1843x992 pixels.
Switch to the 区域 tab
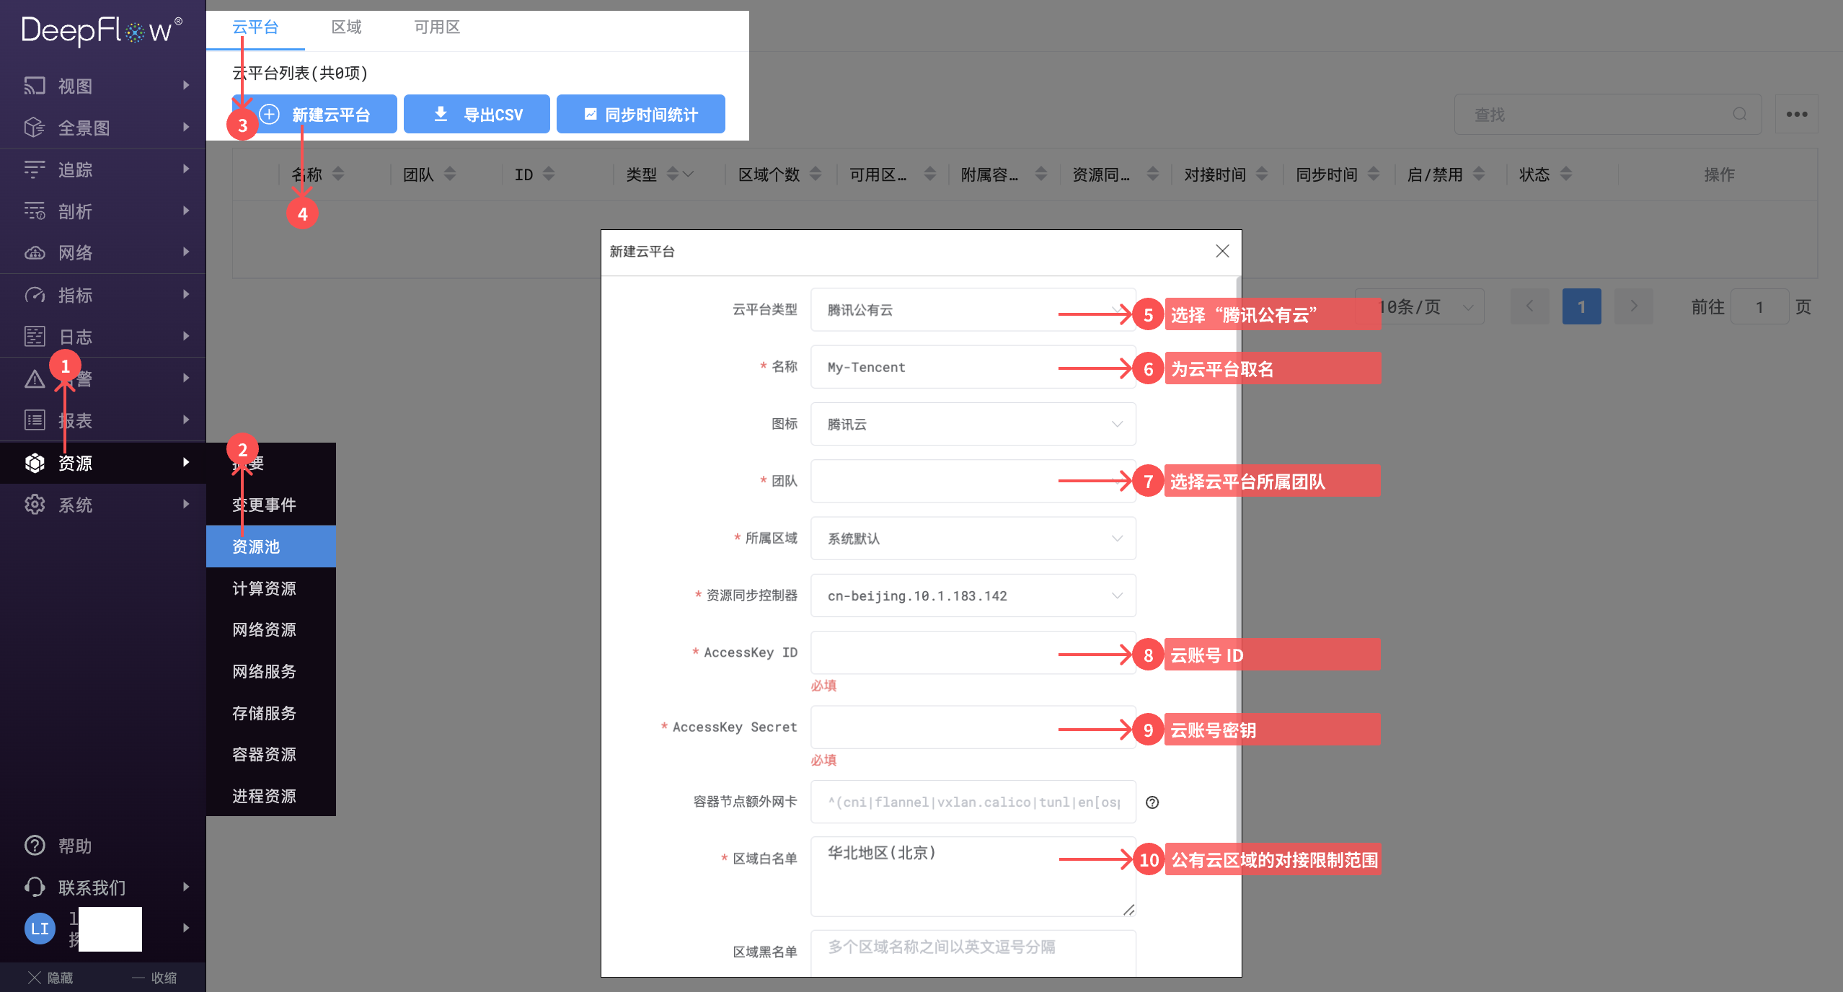[x=347, y=27]
